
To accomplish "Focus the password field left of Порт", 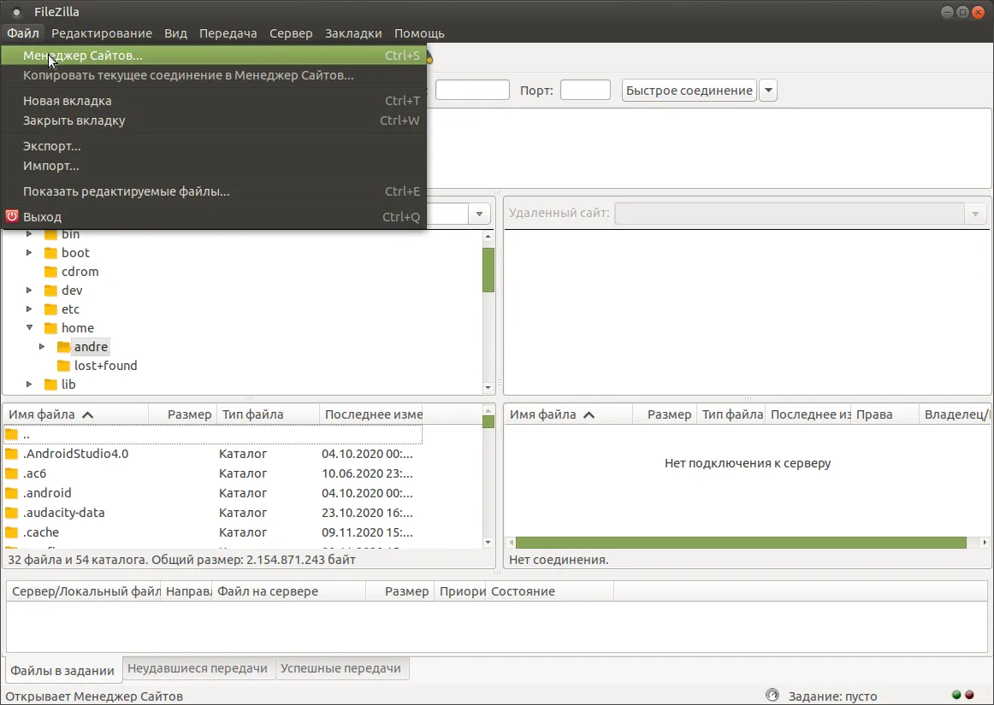I will point(472,90).
